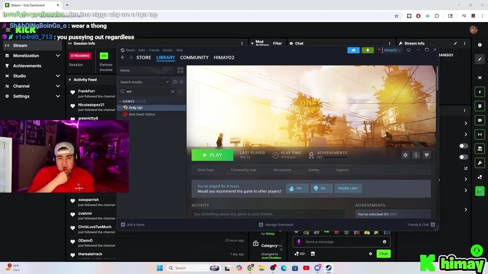Open Session Info panel options menu
488x274 pixels.
click(x=242, y=43)
